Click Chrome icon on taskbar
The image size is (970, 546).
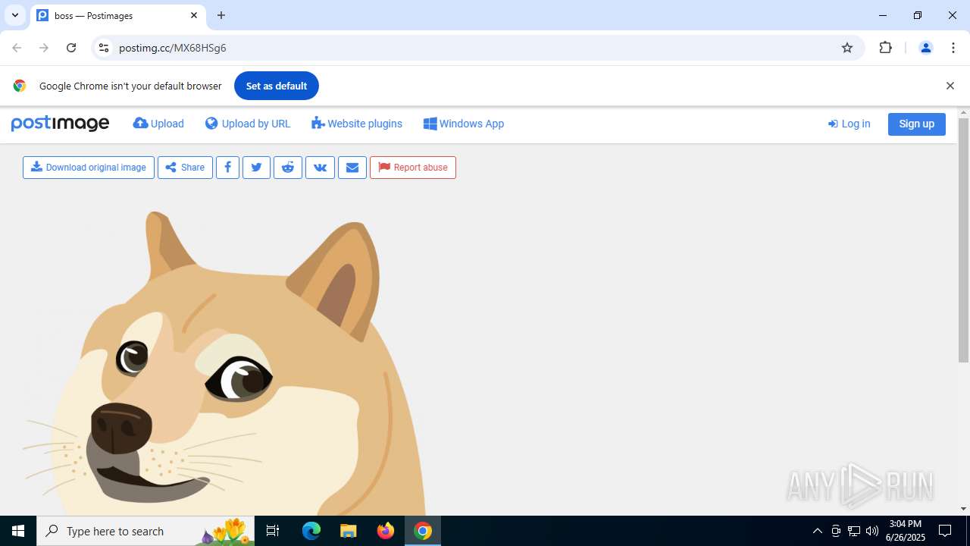(x=423, y=531)
